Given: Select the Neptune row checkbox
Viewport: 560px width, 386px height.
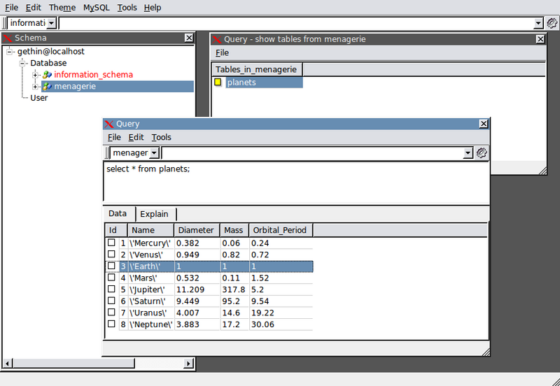Looking at the screenshot, I should click(x=111, y=324).
